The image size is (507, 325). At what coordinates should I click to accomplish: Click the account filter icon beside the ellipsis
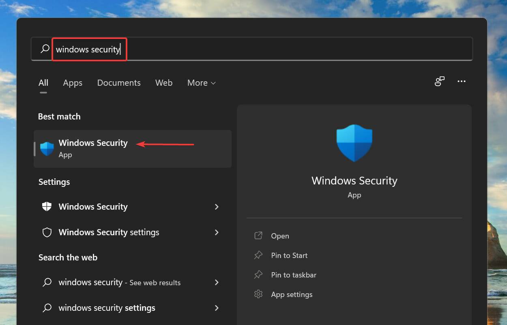[x=440, y=82]
